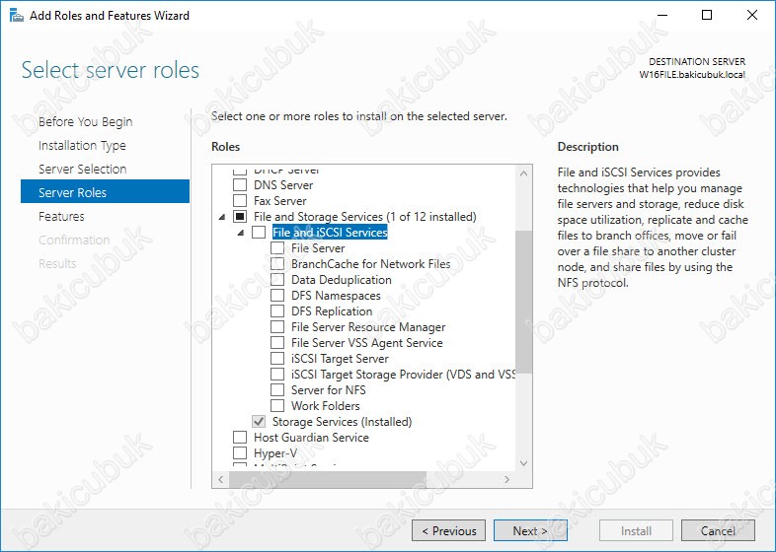776x552 pixels.
Task: Select File and Storage Services label
Action: click(x=364, y=217)
